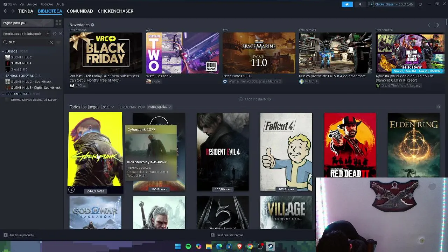Screen dimensions: 448x252
Task: Open the Resultados de la búsqueda dropdown
Action: tap(26, 34)
